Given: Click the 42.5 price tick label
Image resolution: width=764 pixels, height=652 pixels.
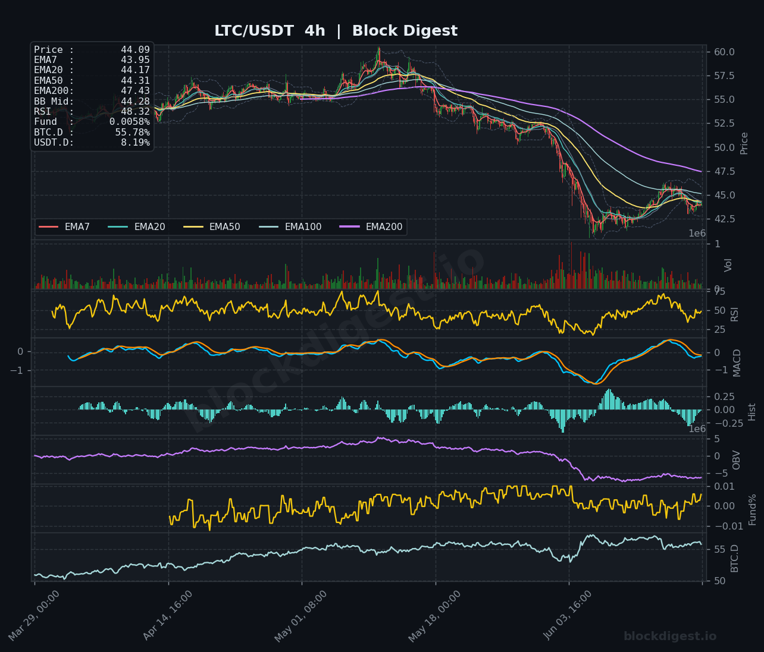Looking at the screenshot, I should 724,219.
